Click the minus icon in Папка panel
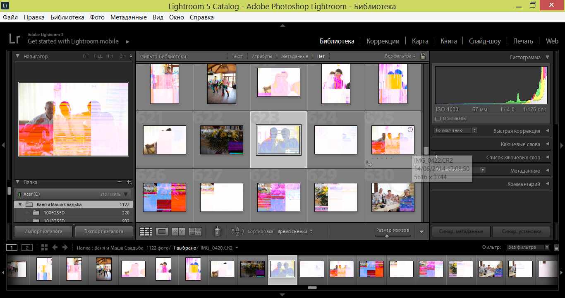Image resolution: width=565 pixels, height=298 pixels. coord(120,182)
